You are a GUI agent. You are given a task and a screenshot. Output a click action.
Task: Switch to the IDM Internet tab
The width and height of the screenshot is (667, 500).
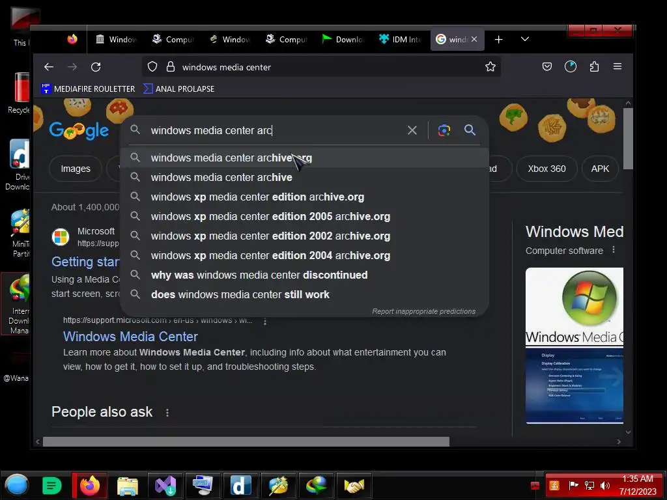tap(401, 40)
